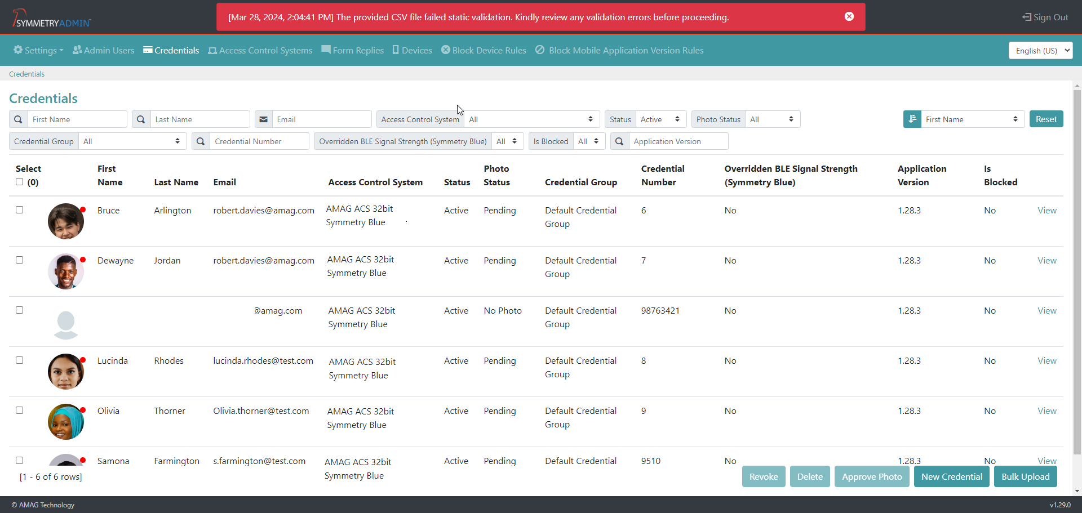Open Block Mobile Application Version Rules
Screen dimensions: 1082x513
[619, 50]
